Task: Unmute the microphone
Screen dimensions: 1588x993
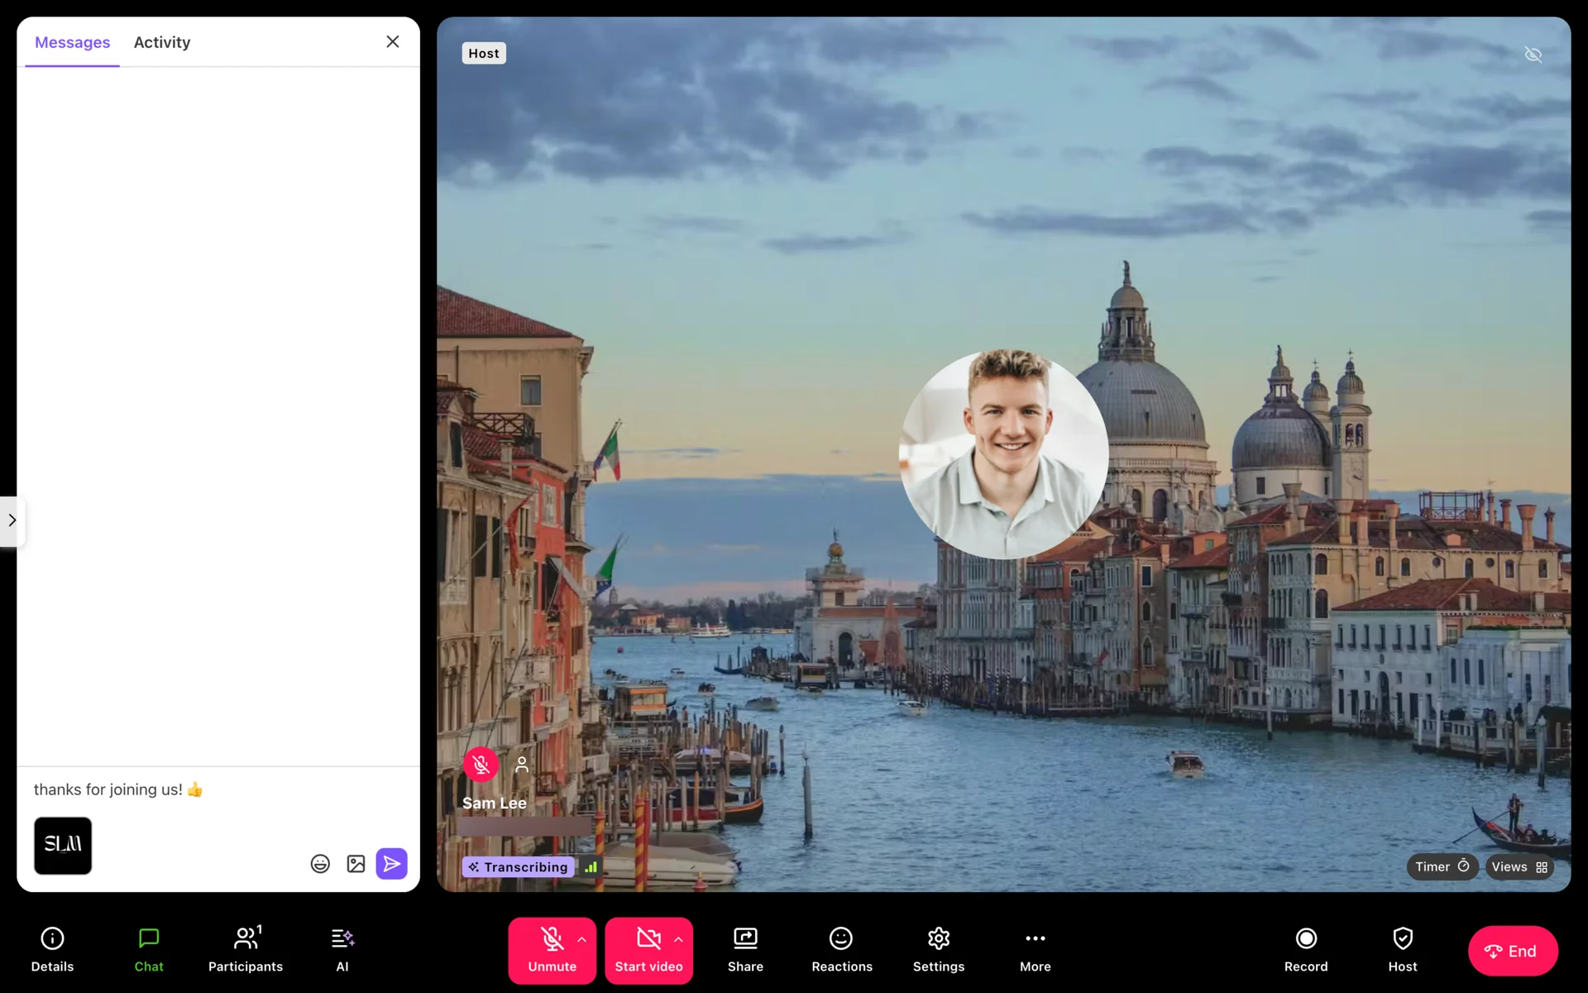Action: click(552, 949)
